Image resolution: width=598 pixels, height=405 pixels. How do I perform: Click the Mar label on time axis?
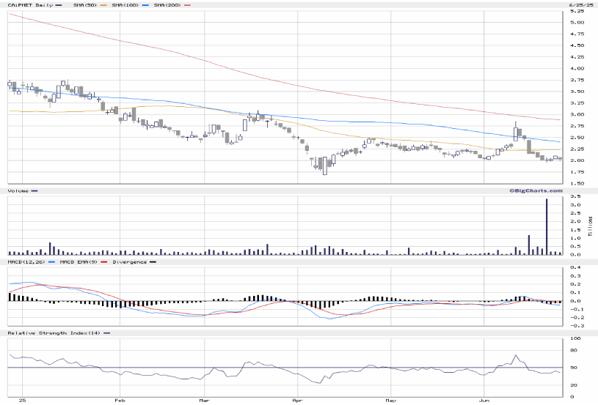click(206, 401)
